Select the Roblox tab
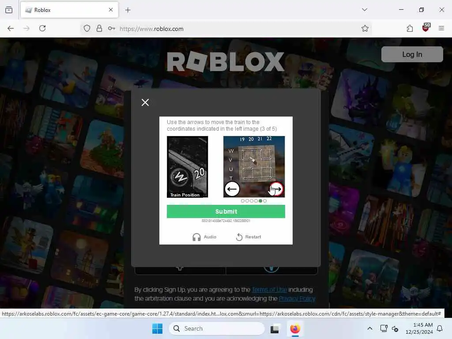Image resolution: width=452 pixels, height=339 pixels. coord(69,10)
